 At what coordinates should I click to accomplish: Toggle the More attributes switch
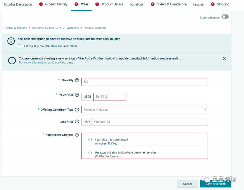(225, 17)
